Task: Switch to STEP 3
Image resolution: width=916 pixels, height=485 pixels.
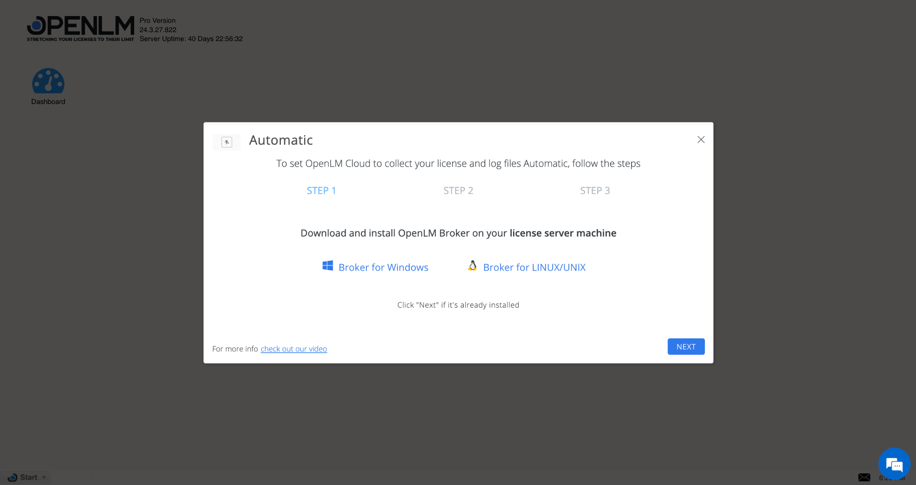Action: [x=595, y=190]
